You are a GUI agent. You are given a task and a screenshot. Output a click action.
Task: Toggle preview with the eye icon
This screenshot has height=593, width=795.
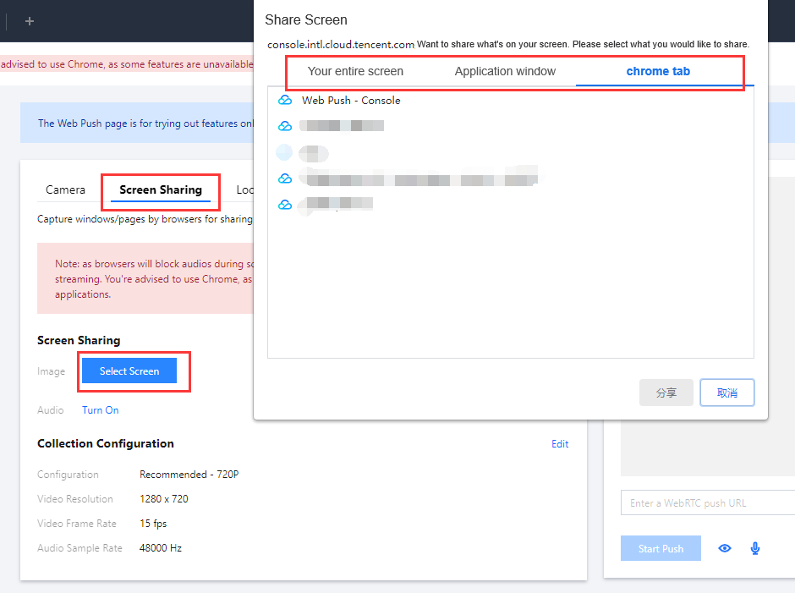725,548
